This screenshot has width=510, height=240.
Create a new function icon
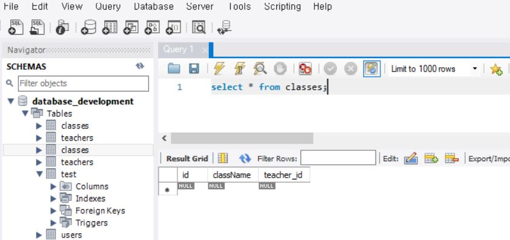click(x=173, y=27)
